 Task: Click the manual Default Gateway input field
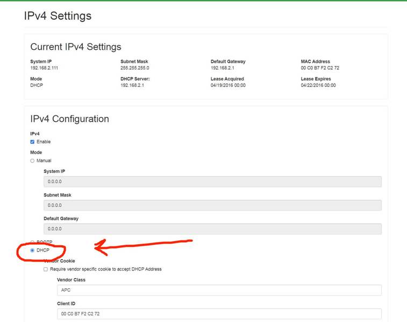(212, 229)
